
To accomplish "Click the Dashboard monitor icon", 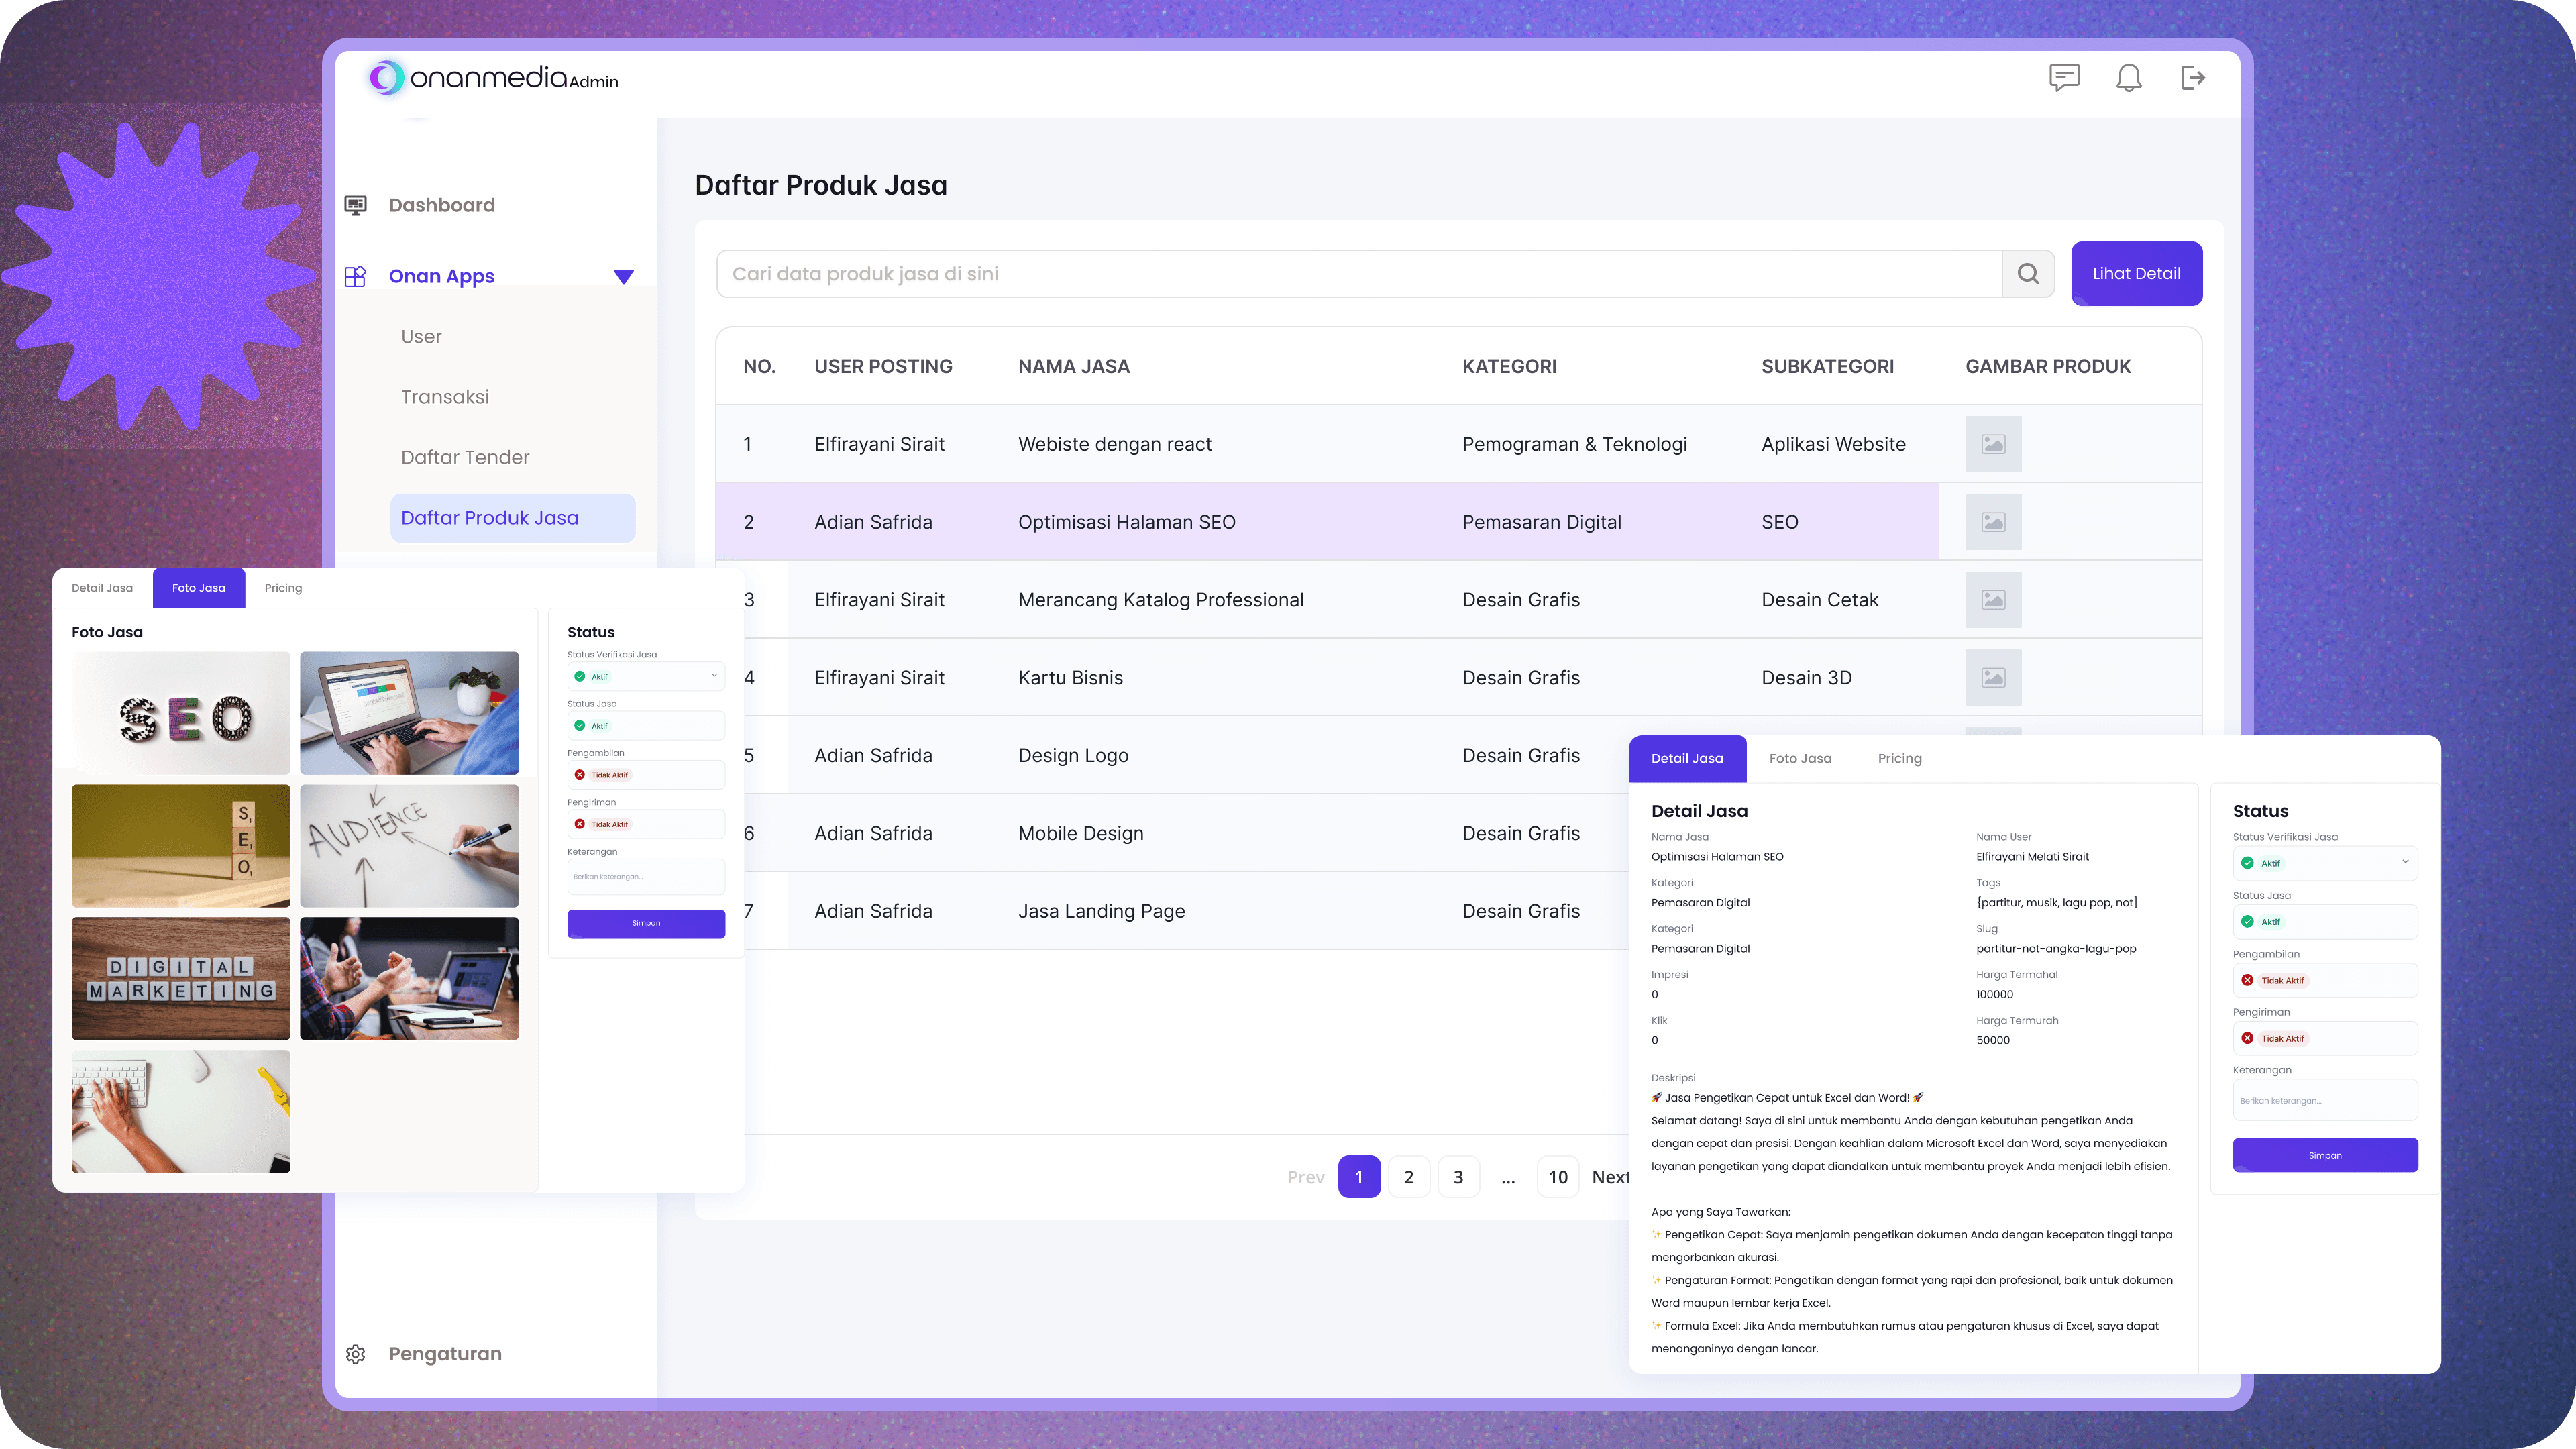I will (x=355, y=205).
